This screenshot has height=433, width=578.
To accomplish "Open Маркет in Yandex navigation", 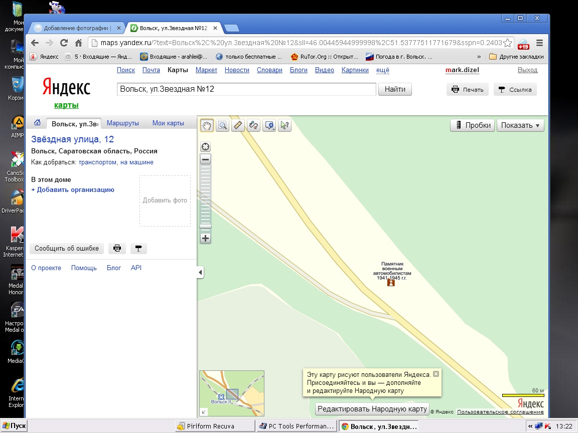I will pyautogui.click(x=206, y=70).
